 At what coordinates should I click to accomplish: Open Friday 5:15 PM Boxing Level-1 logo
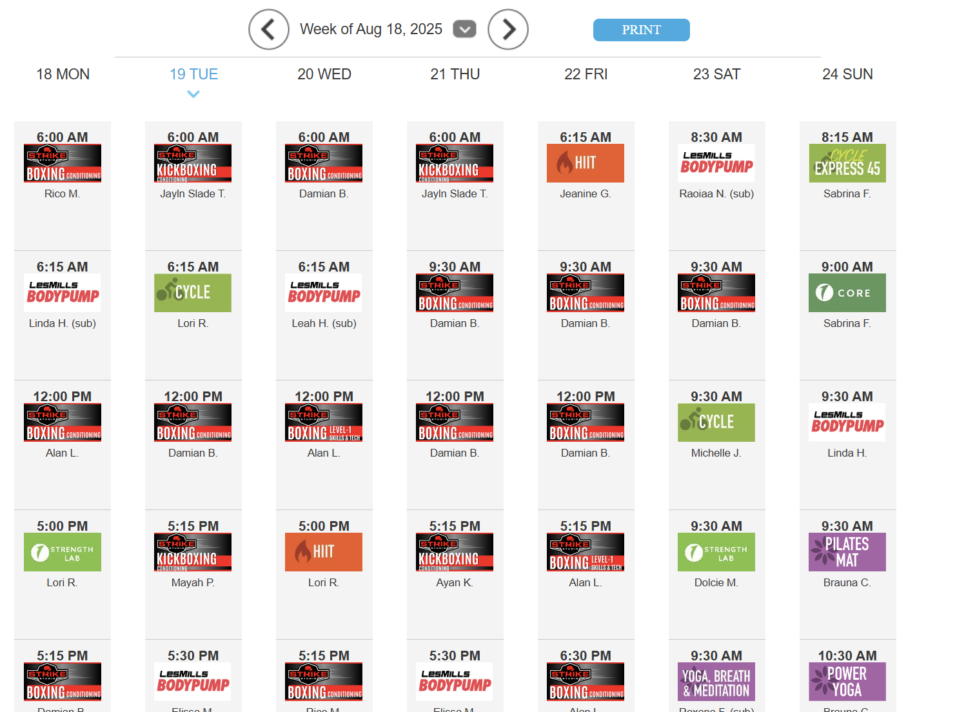pos(586,552)
